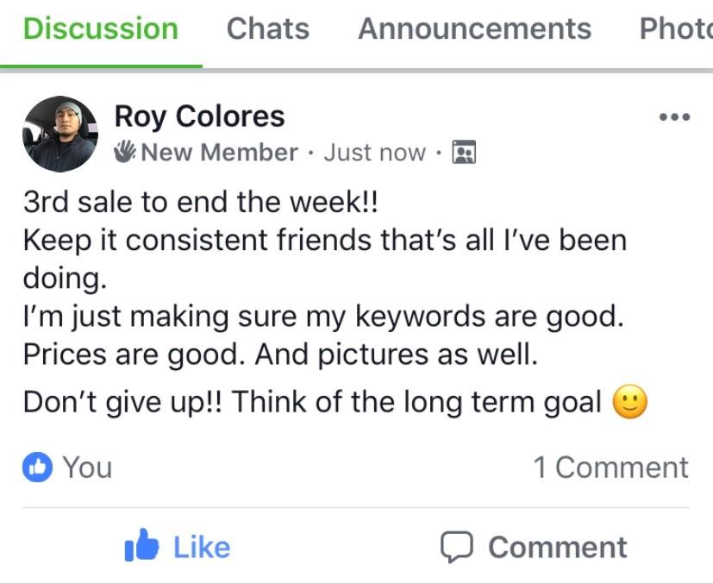Tap the waving hand New Member badge icon
Image resolution: width=713 pixels, height=584 pixels.
125,153
